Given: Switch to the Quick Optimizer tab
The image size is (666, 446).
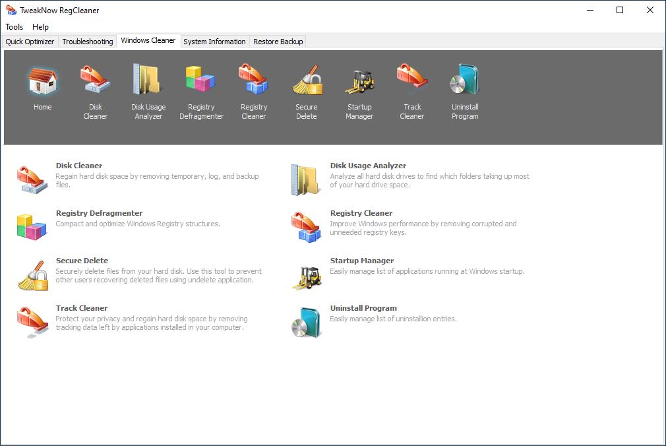Looking at the screenshot, I should (x=30, y=42).
